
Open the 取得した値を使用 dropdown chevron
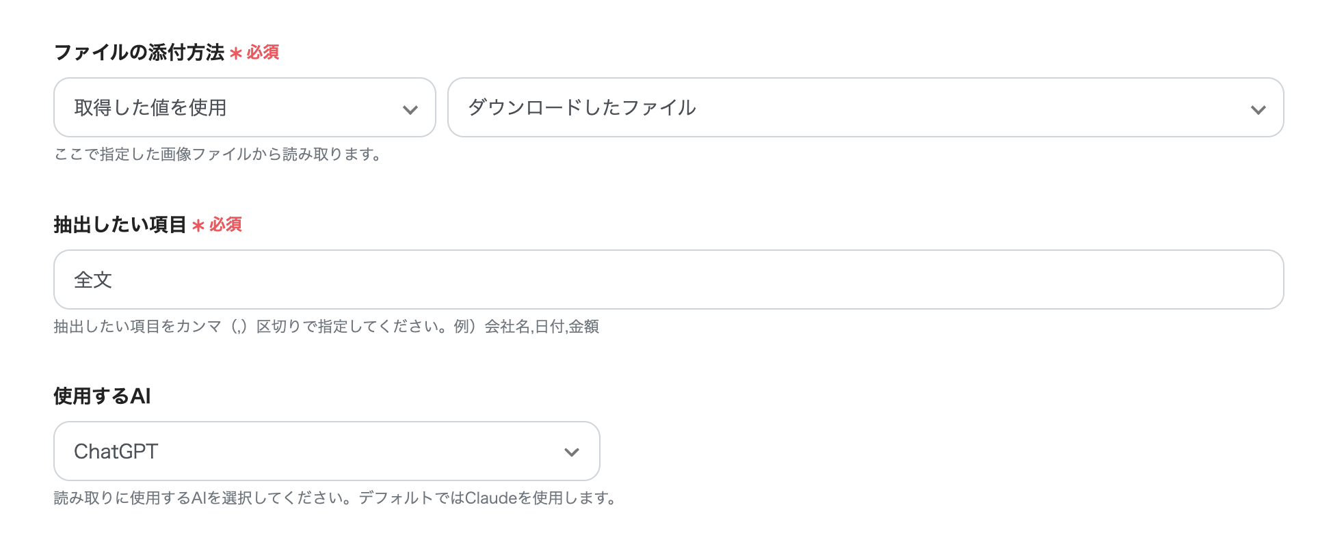(x=410, y=107)
